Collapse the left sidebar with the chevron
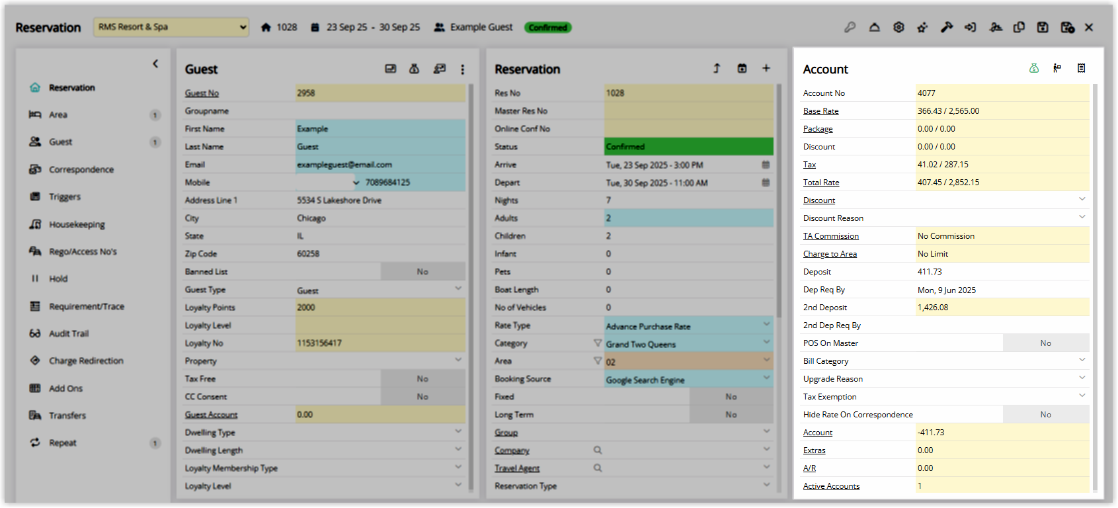Image resolution: width=1118 pixels, height=508 pixels. click(x=155, y=63)
